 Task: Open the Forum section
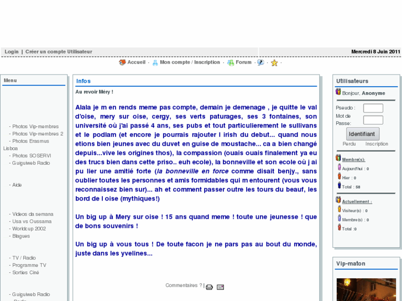243,62
